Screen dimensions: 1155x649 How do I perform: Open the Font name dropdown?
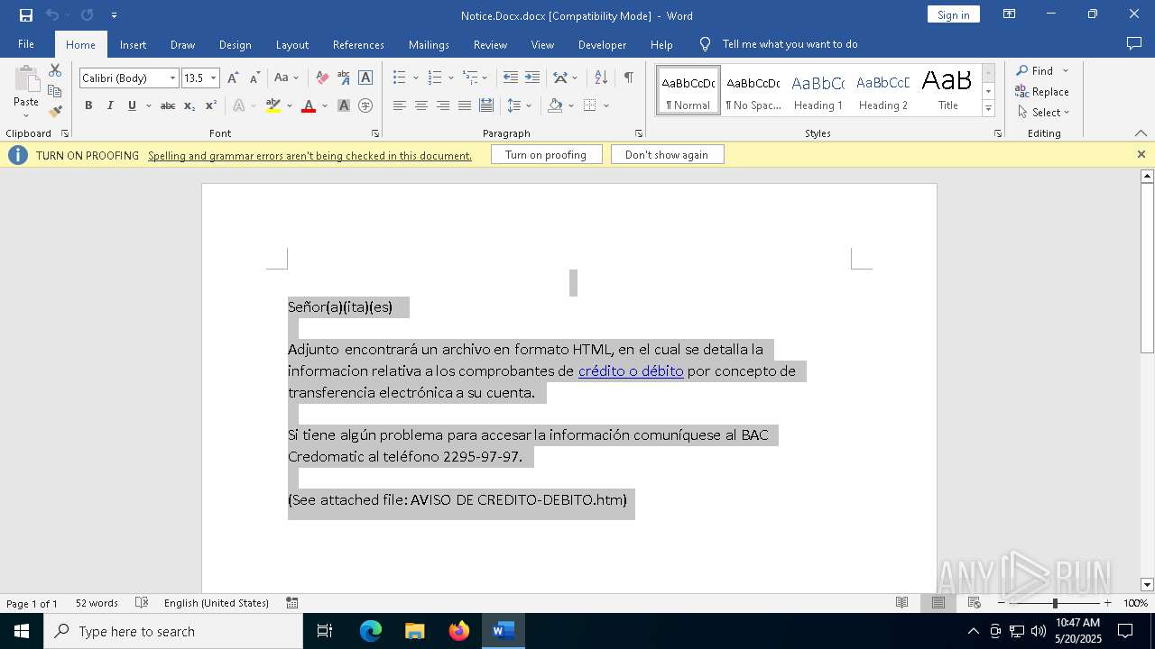172,78
